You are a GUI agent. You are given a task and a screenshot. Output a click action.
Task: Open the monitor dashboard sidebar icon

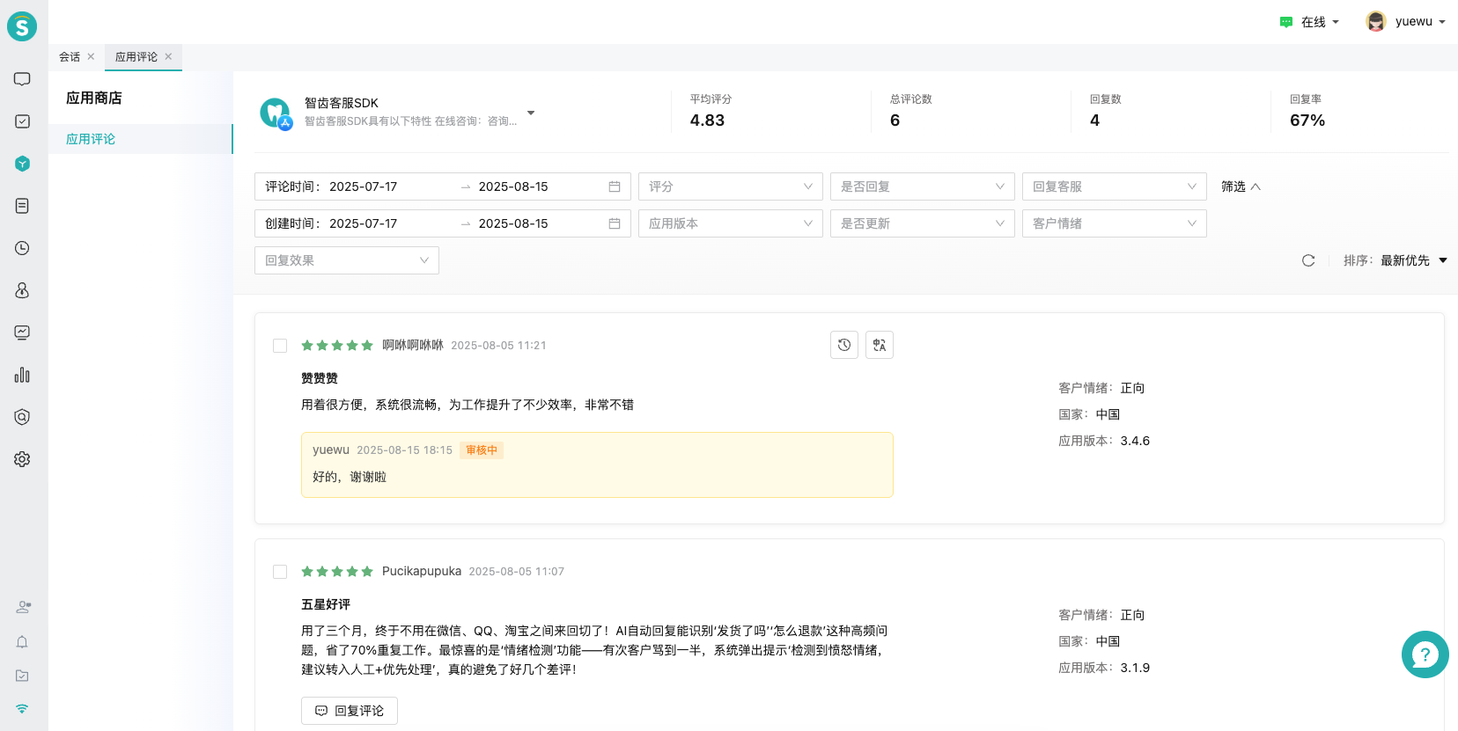coord(22,333)
